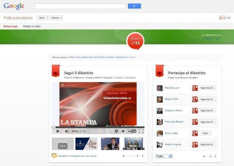Open the Politici dropdown
The width and height of the screenshot is (234, 166).
164,156
